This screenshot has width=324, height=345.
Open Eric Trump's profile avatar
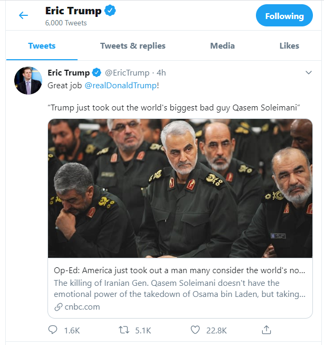click(28, 80)
